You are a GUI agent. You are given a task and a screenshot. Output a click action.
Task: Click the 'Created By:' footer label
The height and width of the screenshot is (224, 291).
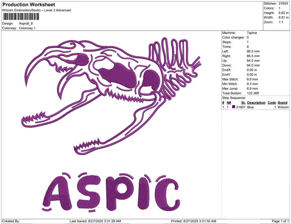pyautogui.click(x=11, y=221)
